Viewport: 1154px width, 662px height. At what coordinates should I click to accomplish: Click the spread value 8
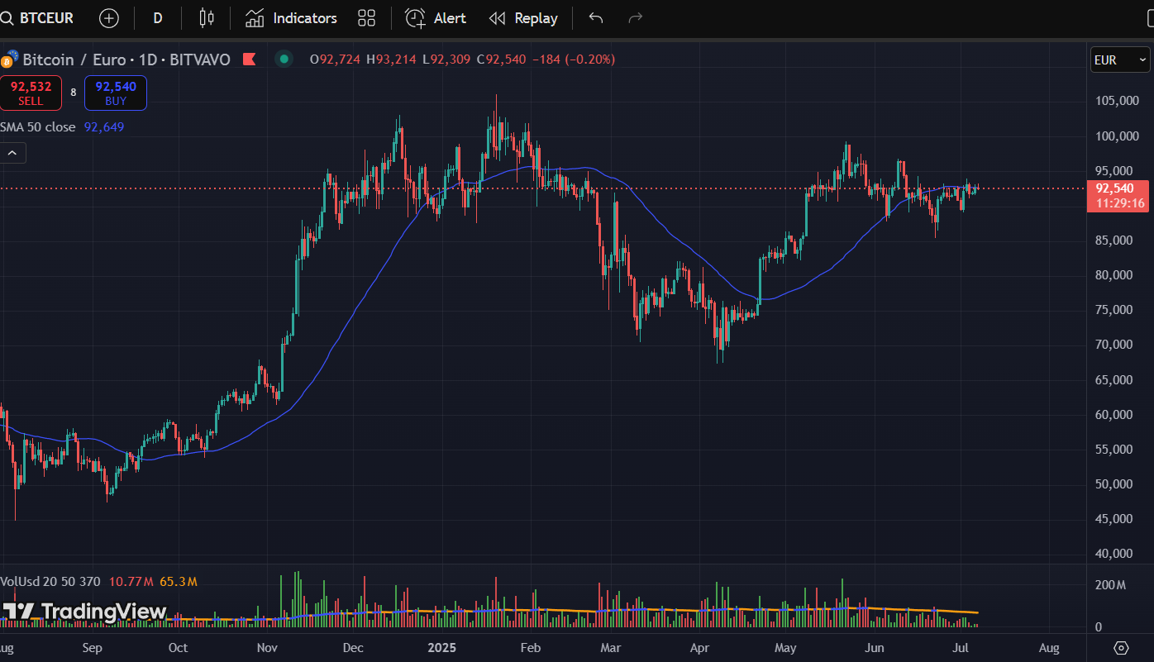coord(73,93)
